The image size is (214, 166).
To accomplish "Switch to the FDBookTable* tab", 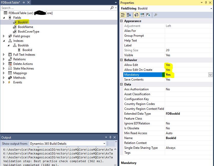I will tap(11, 3).
